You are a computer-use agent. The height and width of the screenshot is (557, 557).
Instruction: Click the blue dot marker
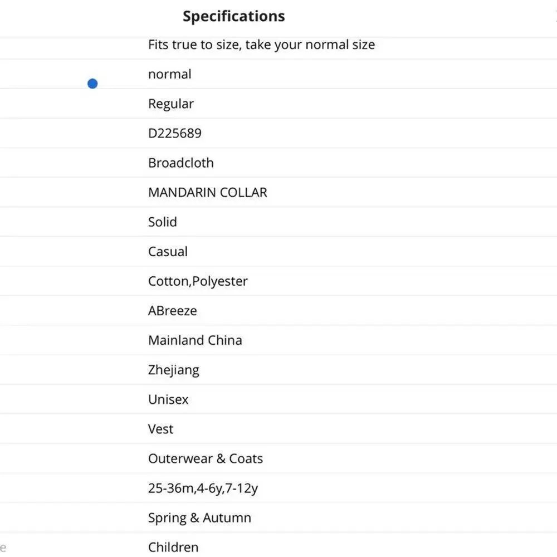click(92, 84)
